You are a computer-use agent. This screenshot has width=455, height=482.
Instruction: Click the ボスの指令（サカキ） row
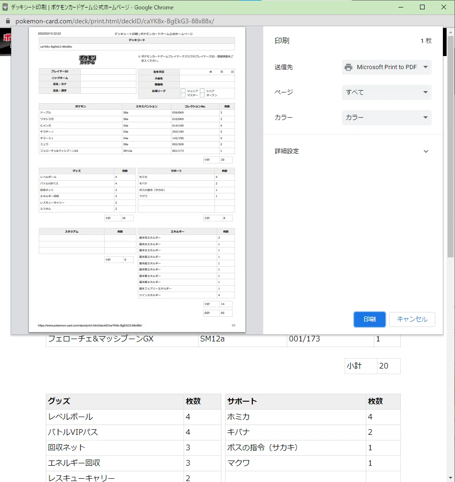(x=313, y=447)
